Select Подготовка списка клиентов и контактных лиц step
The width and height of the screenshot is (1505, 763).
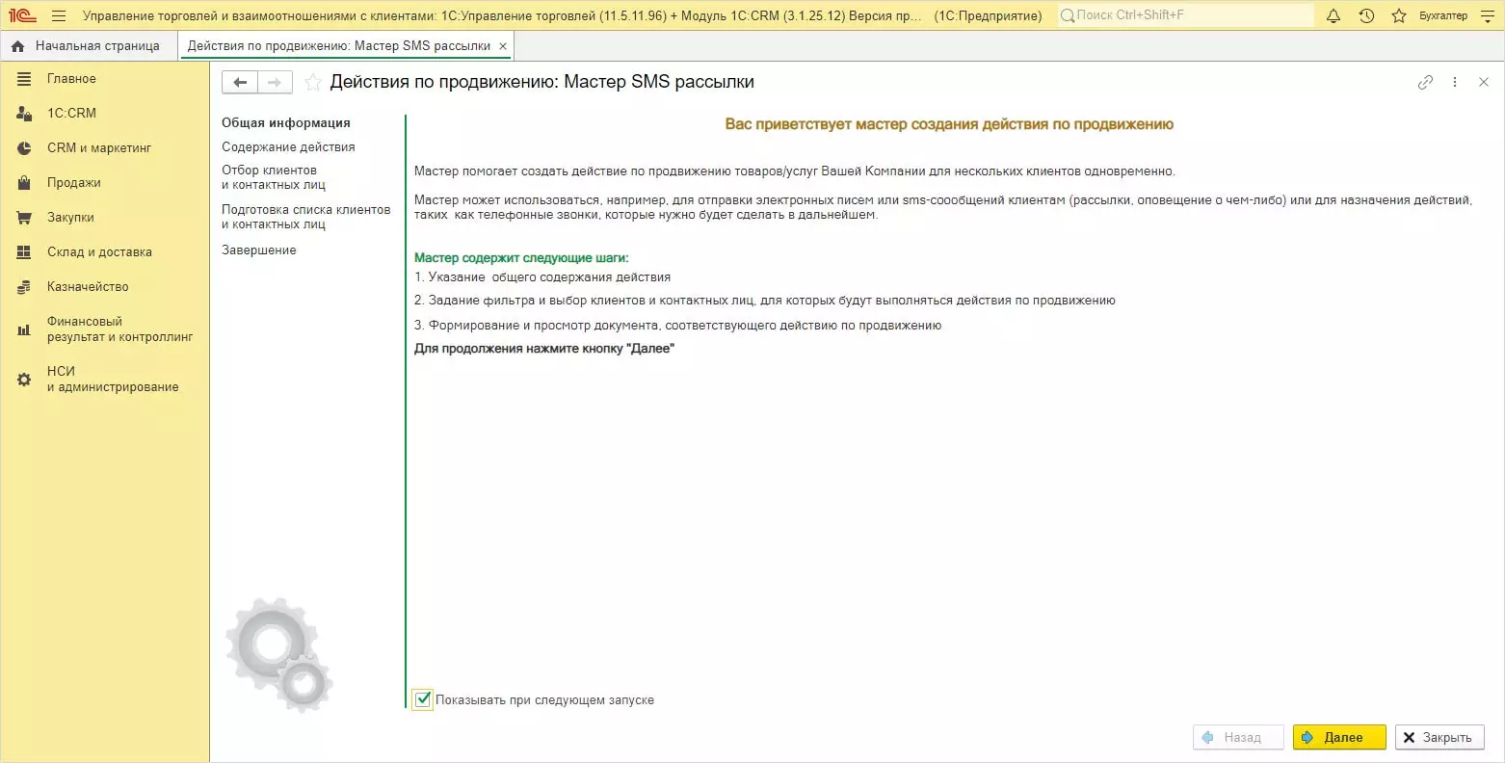[x=306, y=217]
